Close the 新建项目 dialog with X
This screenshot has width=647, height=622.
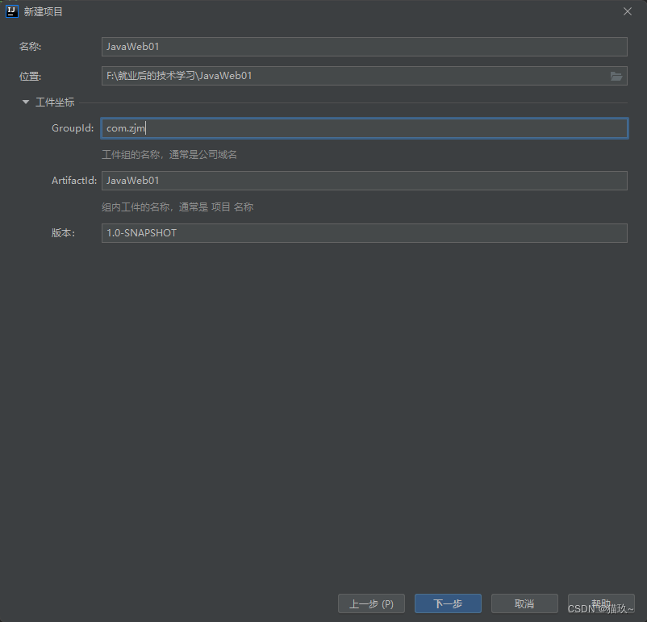click(627, 11)
